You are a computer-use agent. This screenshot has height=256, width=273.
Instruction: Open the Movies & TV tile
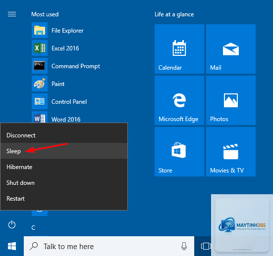(x=231, y=152)
